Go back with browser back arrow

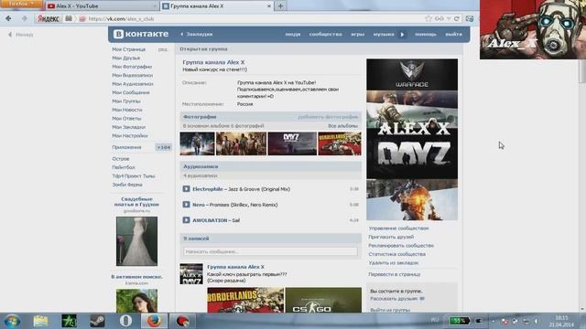pos(8,18)
